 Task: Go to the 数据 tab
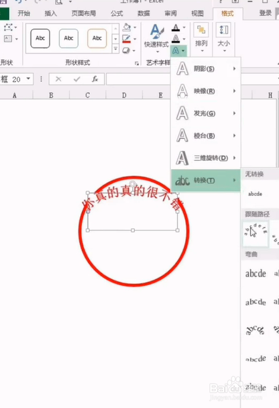point(144,13)
